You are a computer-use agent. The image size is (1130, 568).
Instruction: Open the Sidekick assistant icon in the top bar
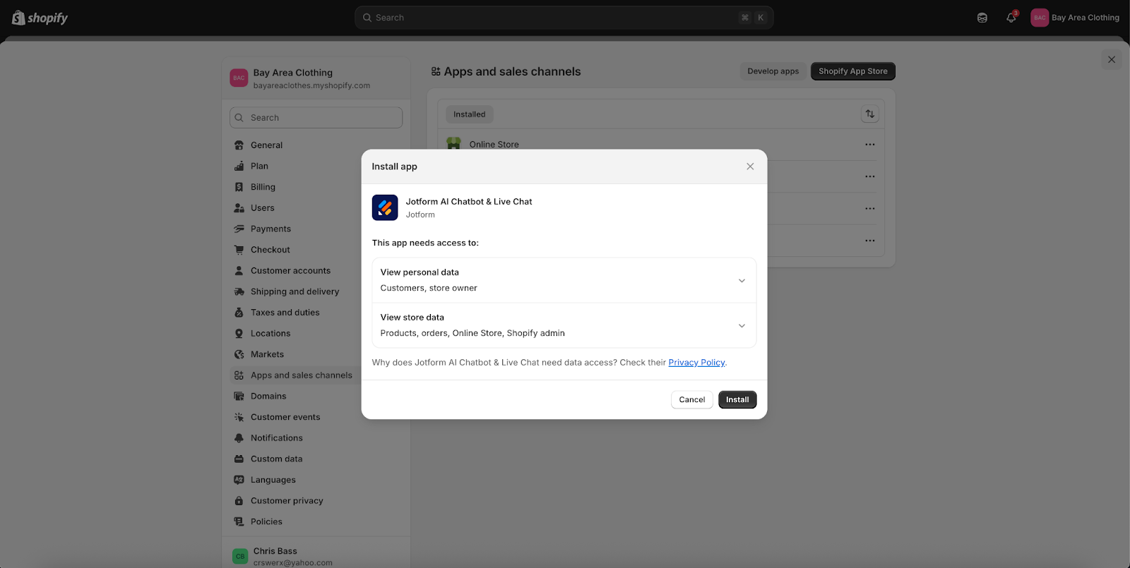click(982, 18)
